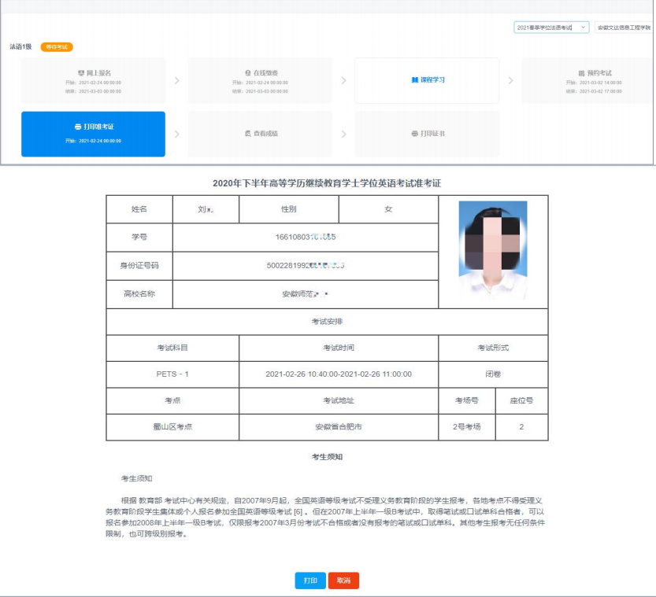Open the 2021春季学位法语考试 dropdown
This screenshot has height=597, width=656.
pyautogui.click(x=550, y=28)
